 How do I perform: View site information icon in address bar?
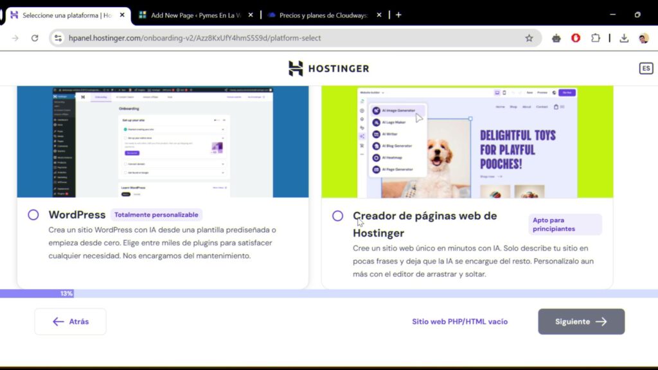58,38
